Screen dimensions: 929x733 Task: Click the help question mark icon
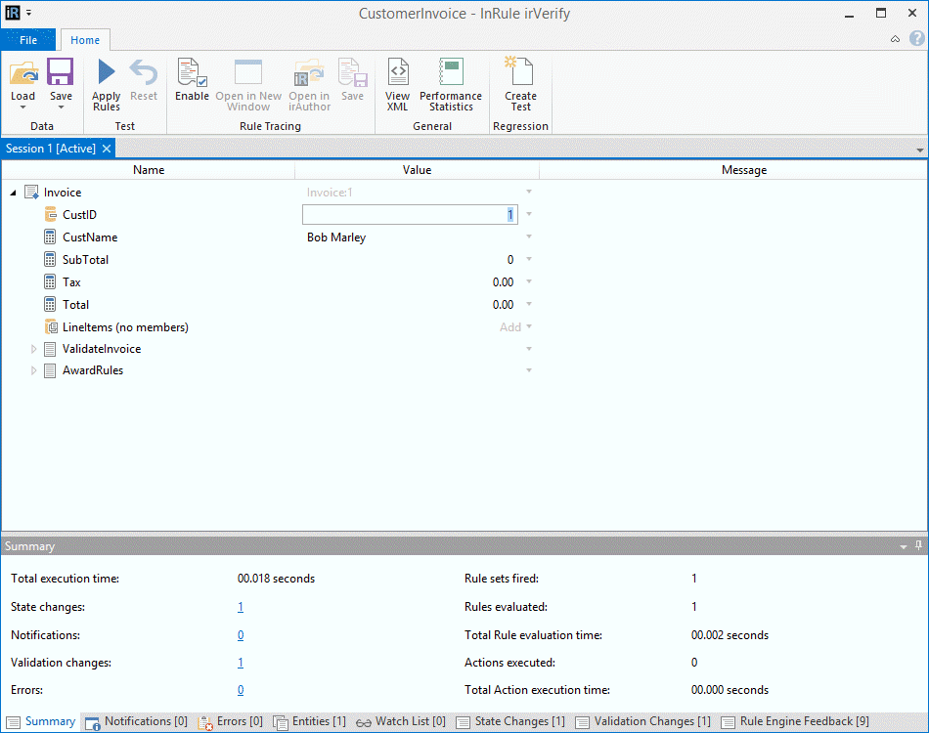(916, 39)
